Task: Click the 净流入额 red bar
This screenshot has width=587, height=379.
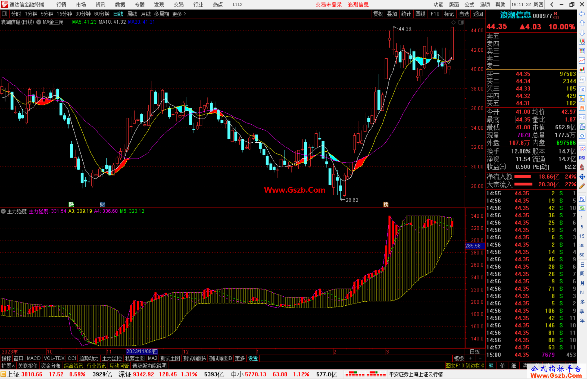Action: [x=523, y=177]
